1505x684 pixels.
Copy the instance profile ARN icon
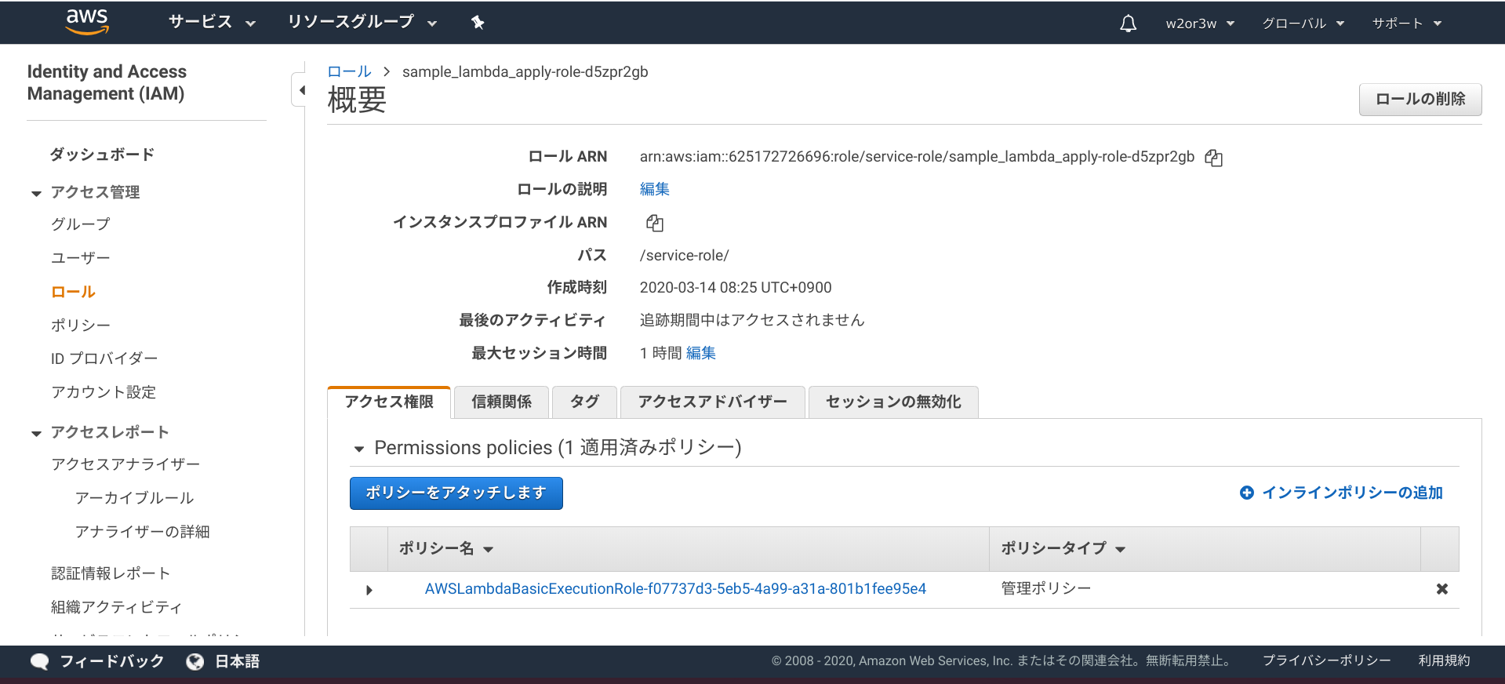(655, 224)
